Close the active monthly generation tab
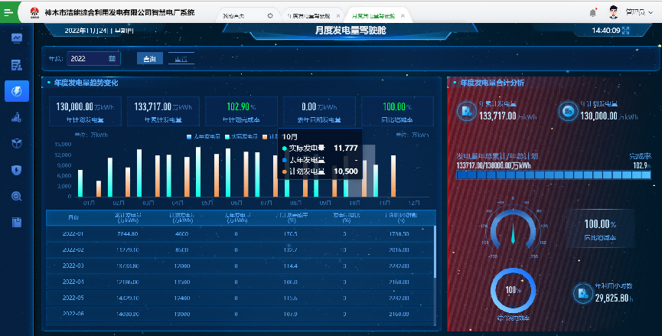The image size is (662, 336). coord(403,15)
